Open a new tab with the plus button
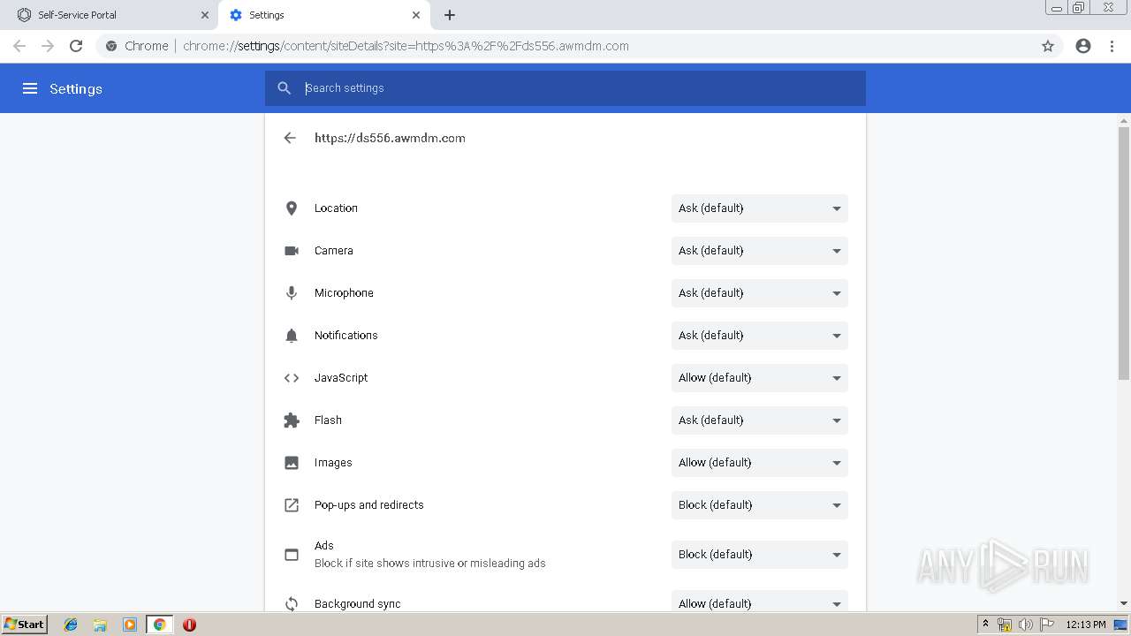 pos(450,15)
